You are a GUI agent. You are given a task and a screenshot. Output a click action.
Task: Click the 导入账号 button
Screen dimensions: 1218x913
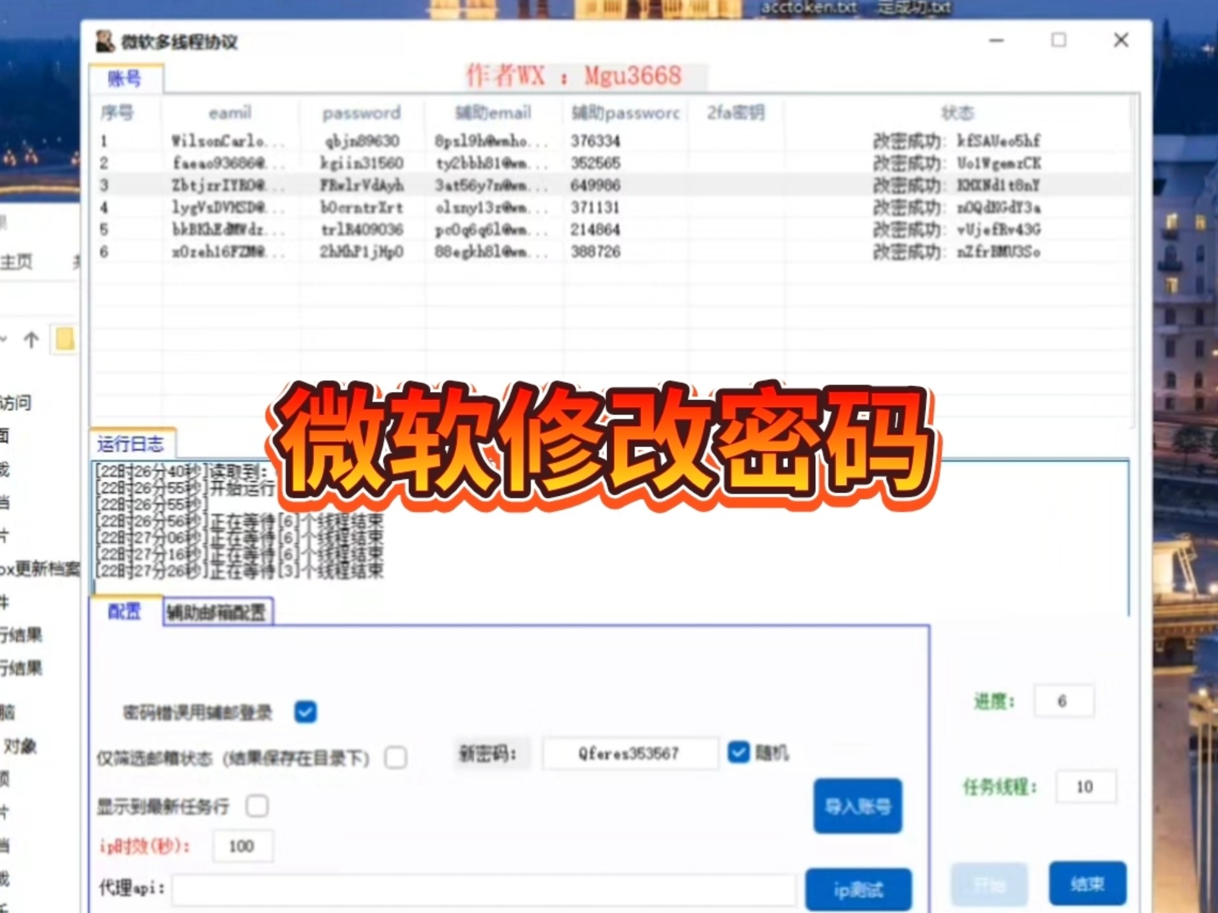click(858, 806)
